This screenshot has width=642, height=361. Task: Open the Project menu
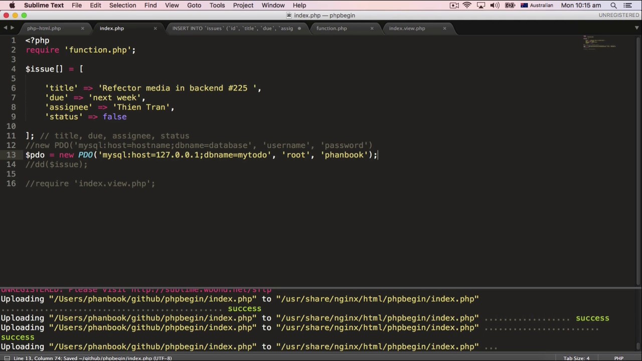click(243, 5)
